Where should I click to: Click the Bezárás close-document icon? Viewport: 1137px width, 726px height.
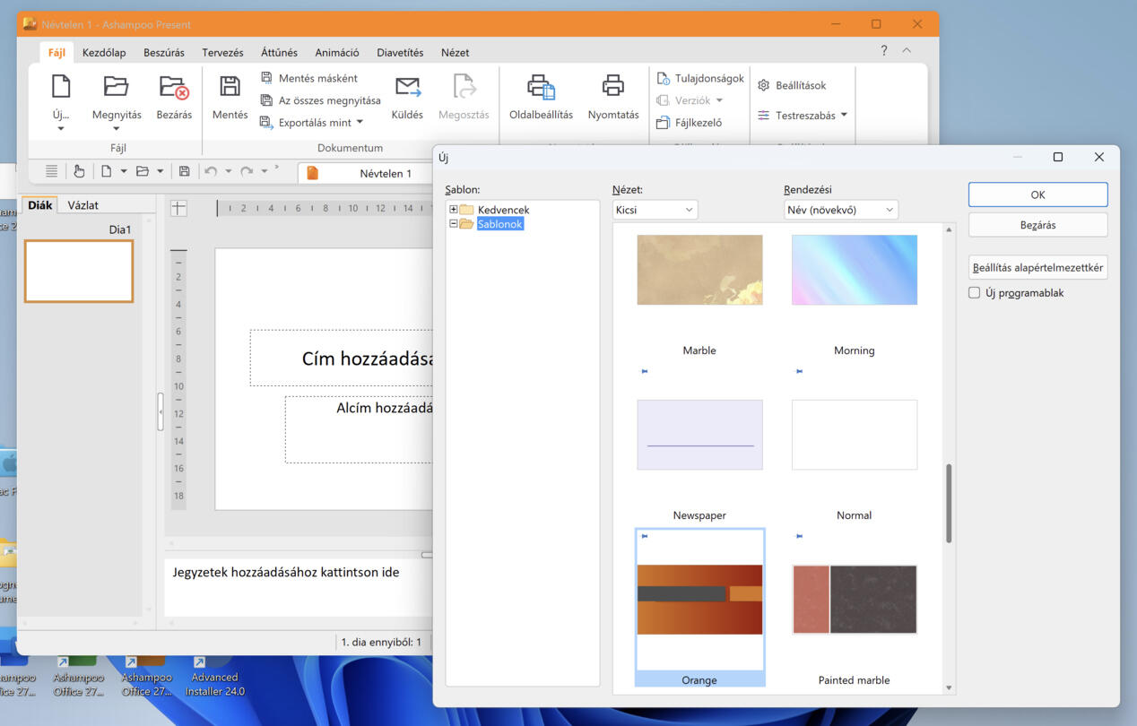[x=174, y=87]
